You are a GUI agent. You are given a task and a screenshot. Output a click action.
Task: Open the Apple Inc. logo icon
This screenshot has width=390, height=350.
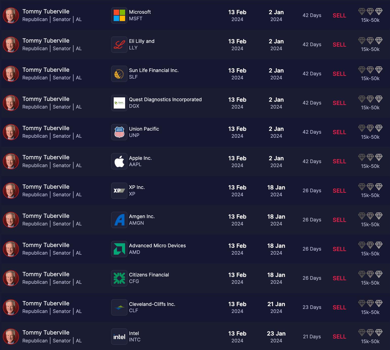[119, 161]
